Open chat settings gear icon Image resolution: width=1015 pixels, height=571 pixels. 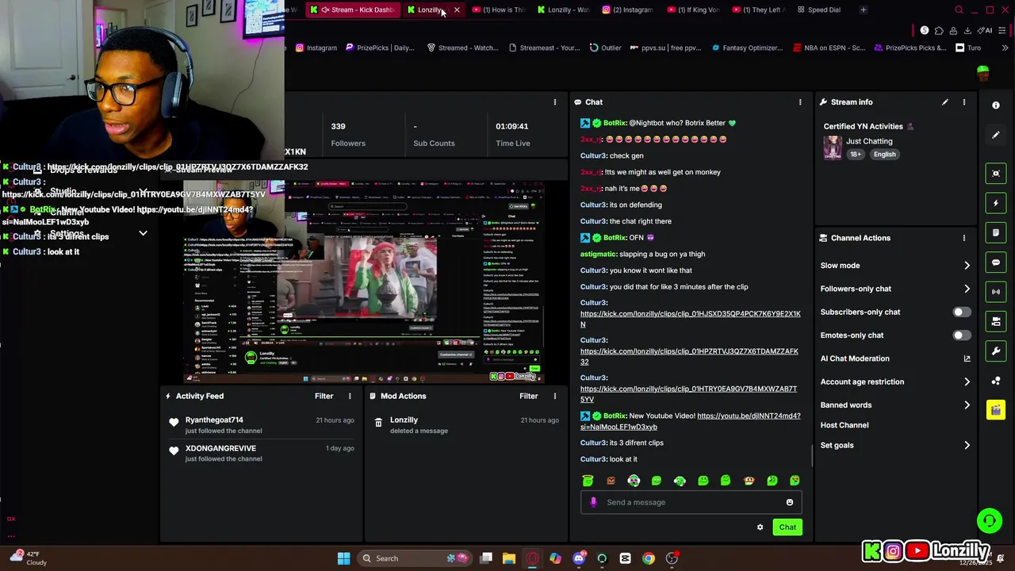[x=760, y=527]
